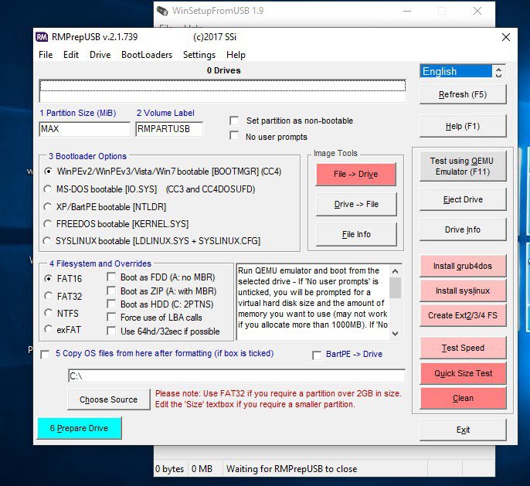
Task: Click the File -> Drive image tool button
Action: pyautogui.click(x=356, y=174)
